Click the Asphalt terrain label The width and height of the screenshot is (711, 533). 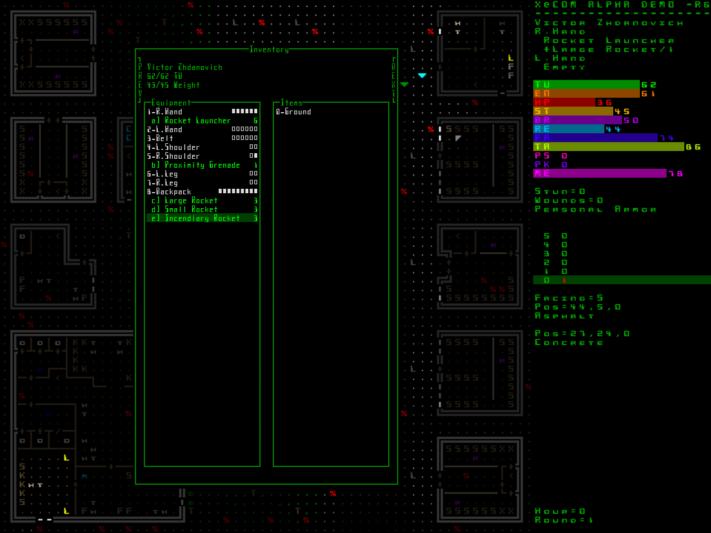(x=565, y=316)
